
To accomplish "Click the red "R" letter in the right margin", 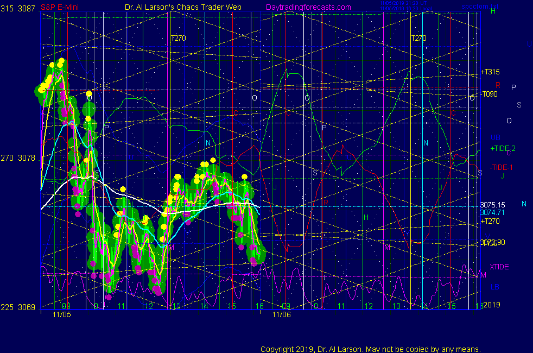I will [x=498, y=85].
